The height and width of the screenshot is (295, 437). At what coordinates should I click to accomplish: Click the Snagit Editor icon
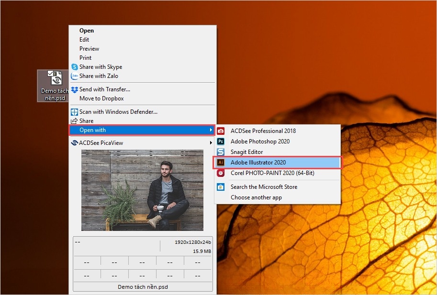221,152
